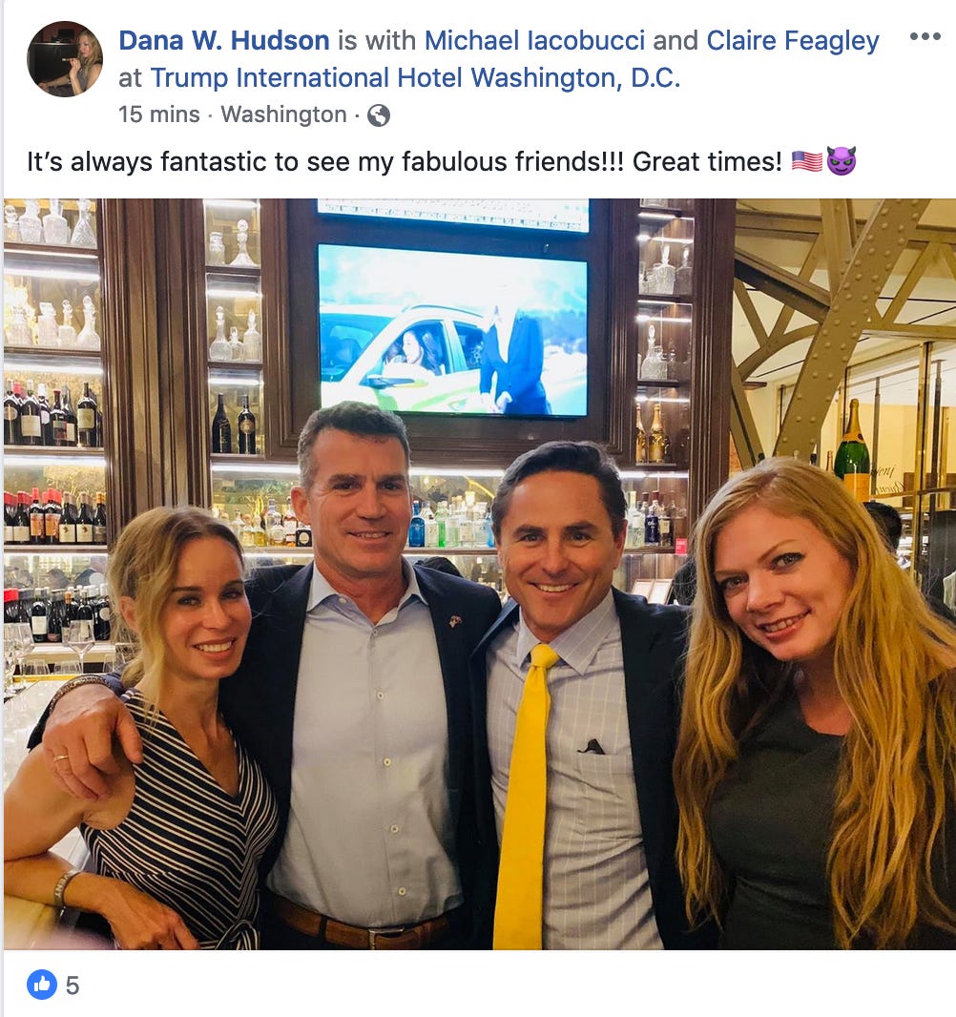The height and width of the screenshot is (1017, 956).
Task: Click the 15 mins timestamp
Action: pos(159,114)
